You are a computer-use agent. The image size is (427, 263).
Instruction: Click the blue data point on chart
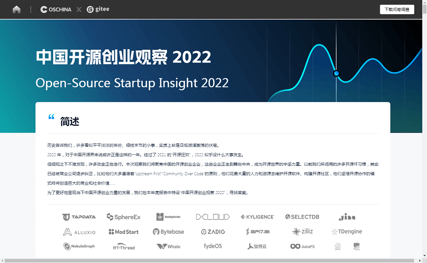(x=336, y=73)
